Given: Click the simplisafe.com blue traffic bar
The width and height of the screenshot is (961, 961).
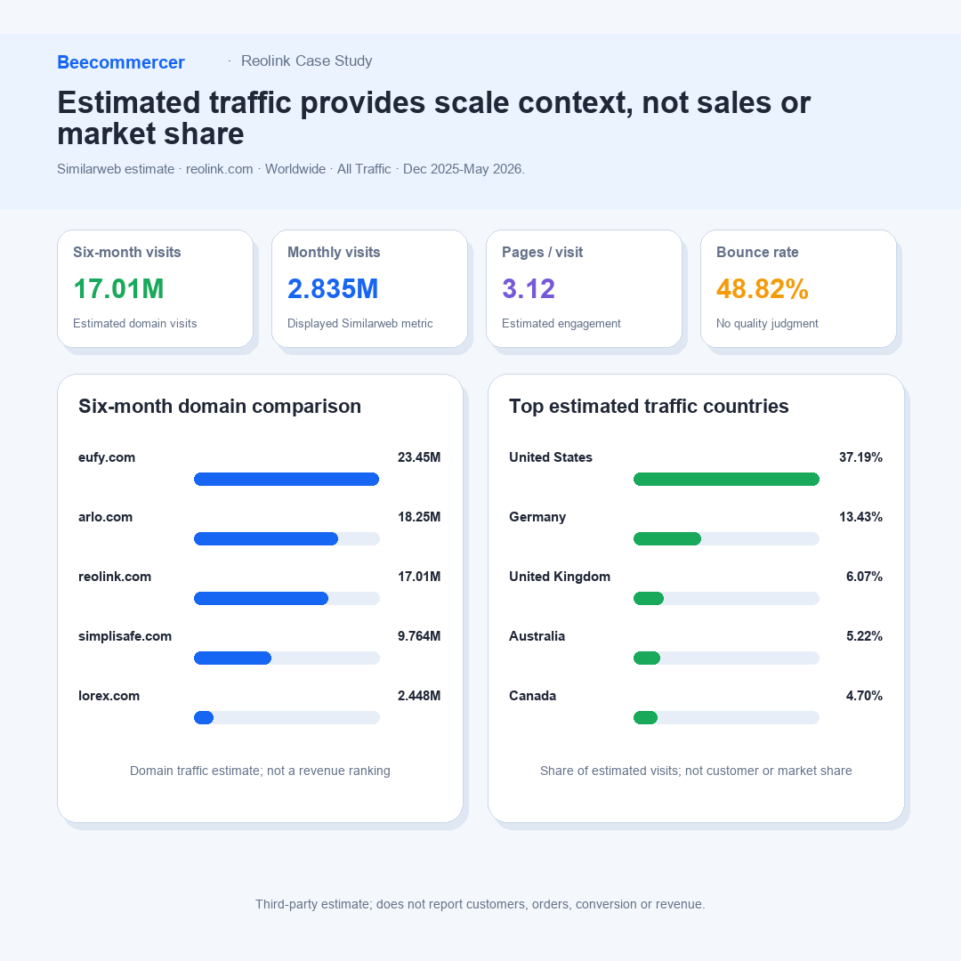Looking at the screenshot, I should [x=232, y=658].
